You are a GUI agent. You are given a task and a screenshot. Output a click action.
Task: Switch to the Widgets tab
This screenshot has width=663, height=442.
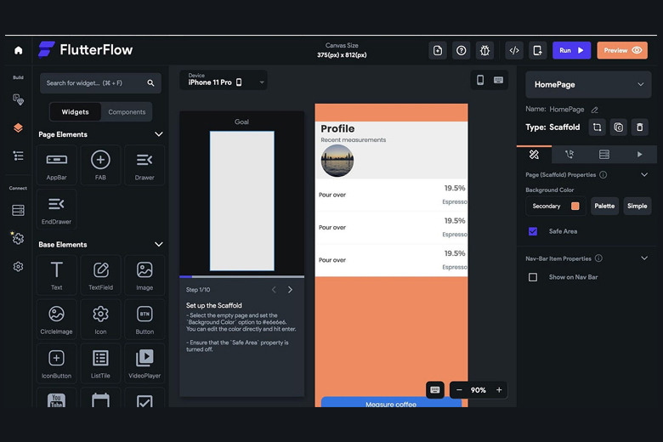76,112
